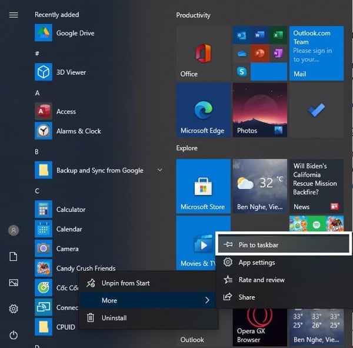The image size is (353, 348).
Task: Open the Calculator app icon
Action: pos(44,209)
